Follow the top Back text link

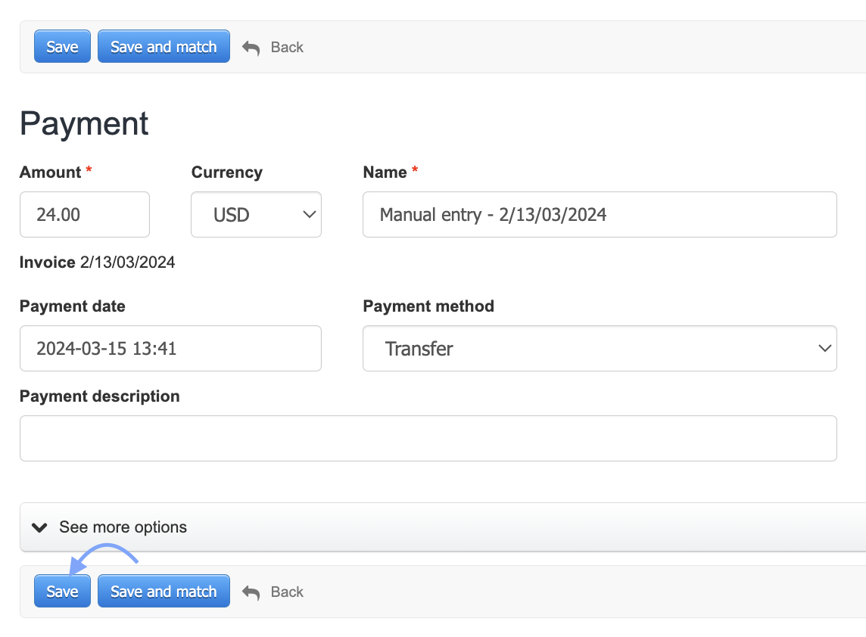(x=287, y=47)
